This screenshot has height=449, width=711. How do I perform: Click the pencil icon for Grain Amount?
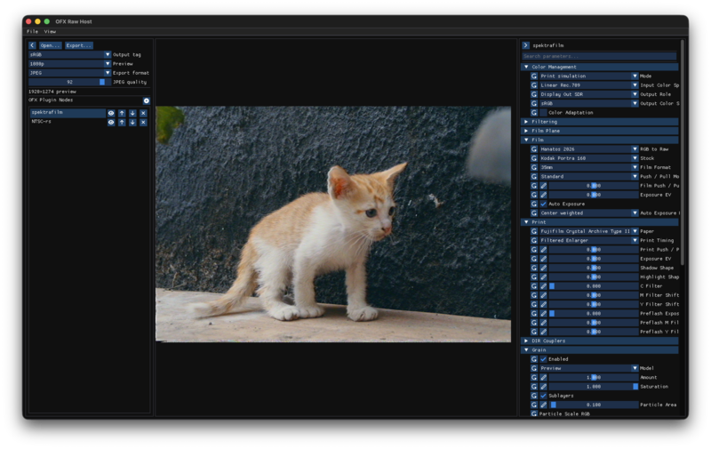point(543,377)
